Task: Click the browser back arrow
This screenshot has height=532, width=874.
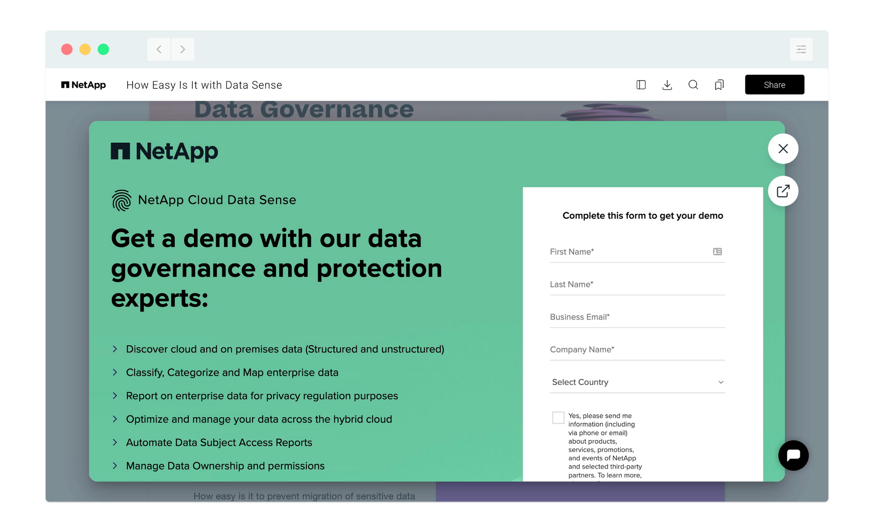Action: click(159, 49)
